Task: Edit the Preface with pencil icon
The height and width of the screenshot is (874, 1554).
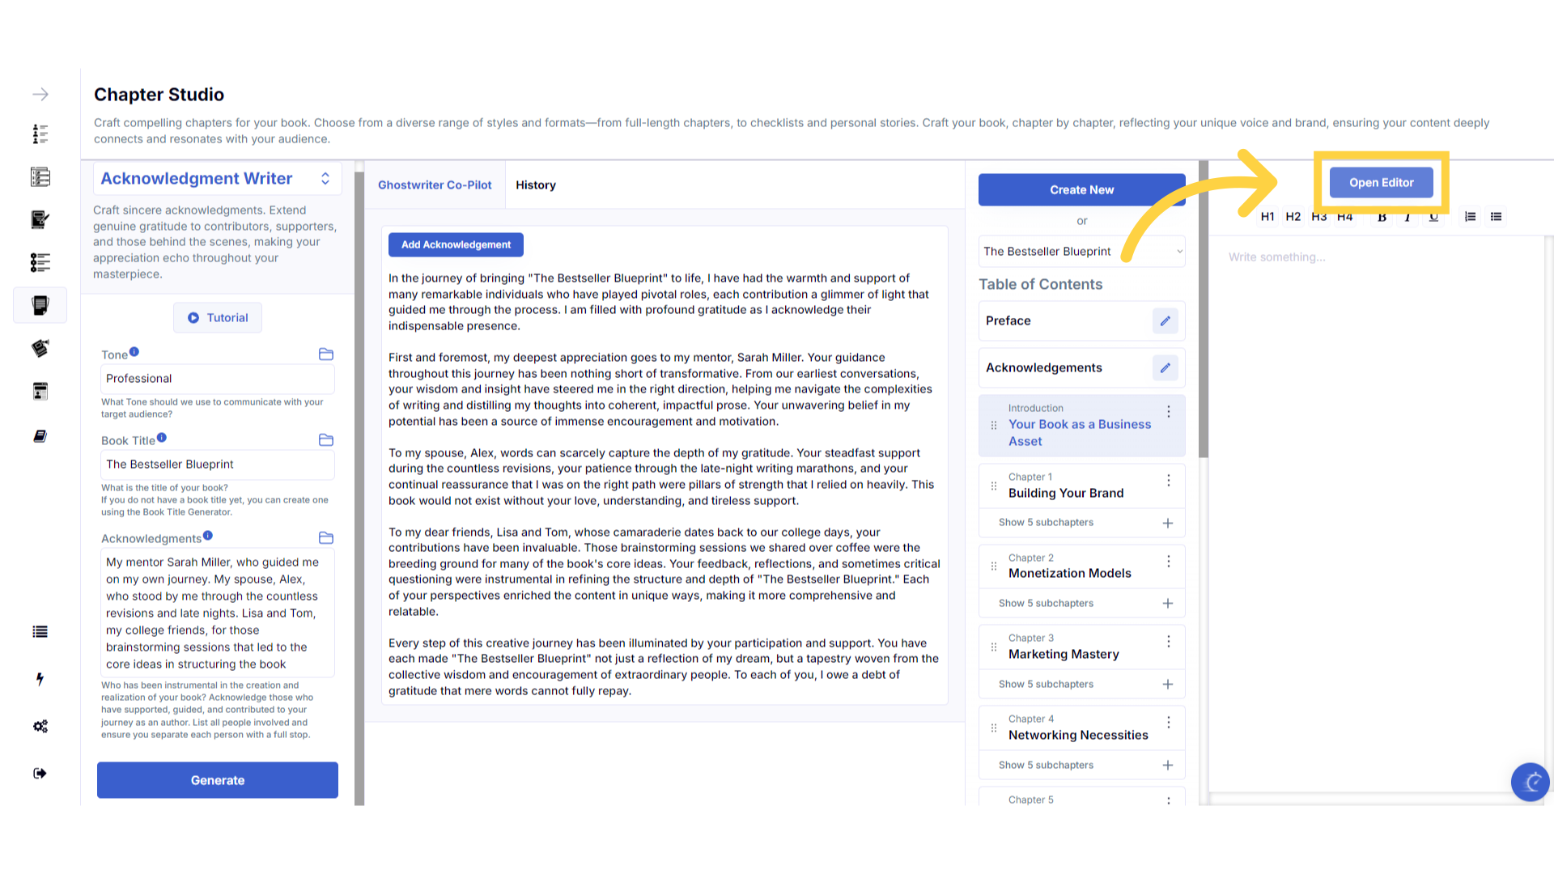Action: click(x=1165, y=321)
